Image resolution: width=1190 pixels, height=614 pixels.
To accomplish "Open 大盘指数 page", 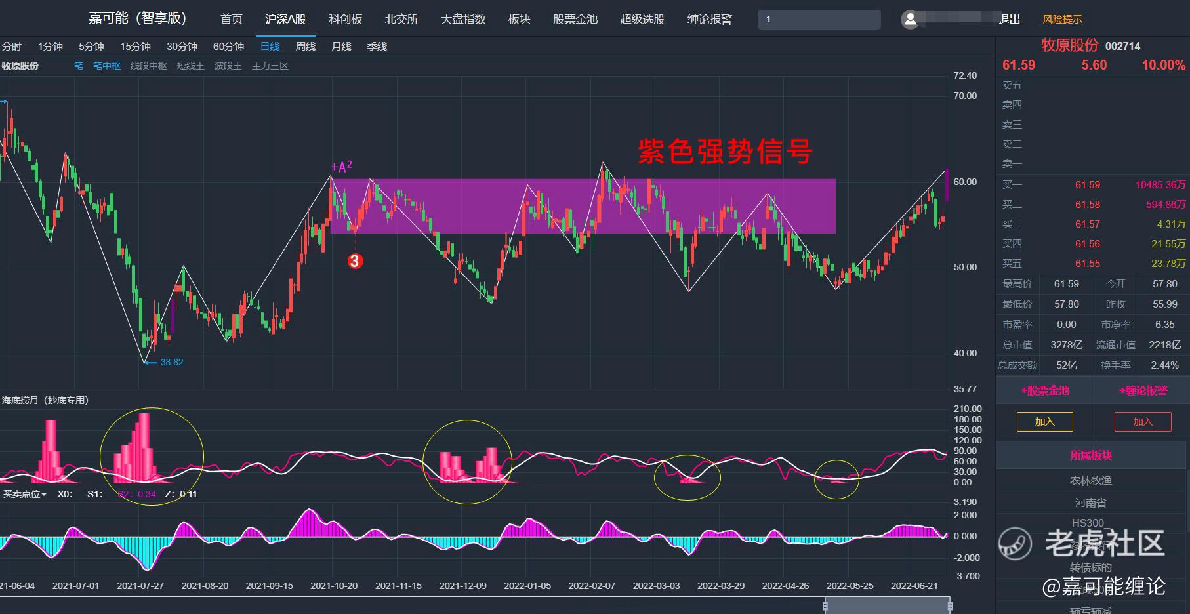I will point(463,20).
